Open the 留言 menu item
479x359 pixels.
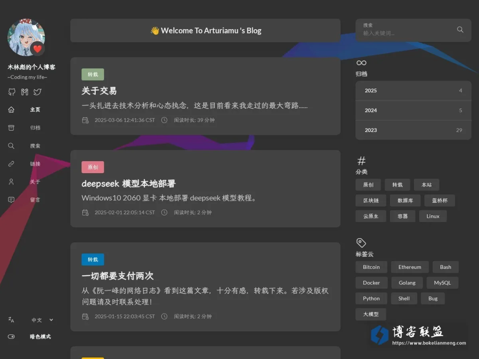pyautogui.click(x=35, y=199)
